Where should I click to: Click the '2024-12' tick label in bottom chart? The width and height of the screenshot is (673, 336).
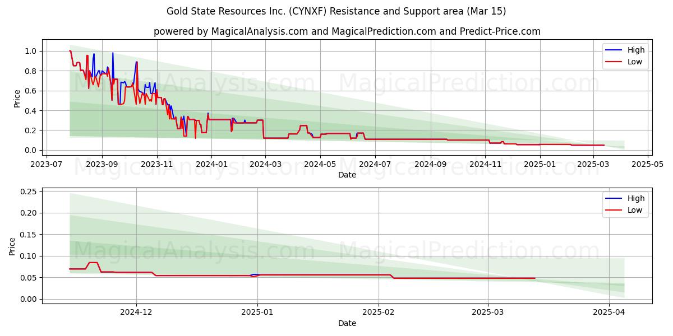click(136, 312)
